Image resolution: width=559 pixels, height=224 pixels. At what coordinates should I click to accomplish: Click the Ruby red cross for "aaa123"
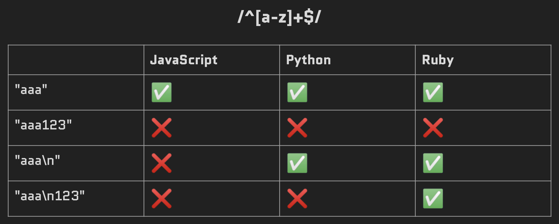point(433,128)
